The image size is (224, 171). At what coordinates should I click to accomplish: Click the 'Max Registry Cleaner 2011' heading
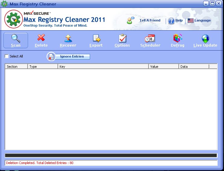64,20
